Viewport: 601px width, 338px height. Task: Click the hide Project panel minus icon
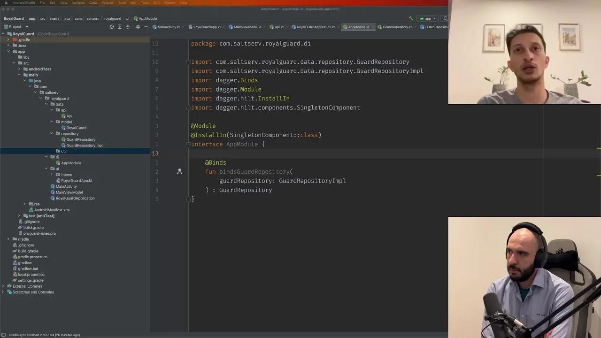pyautogui.click(x=146, y=27)
